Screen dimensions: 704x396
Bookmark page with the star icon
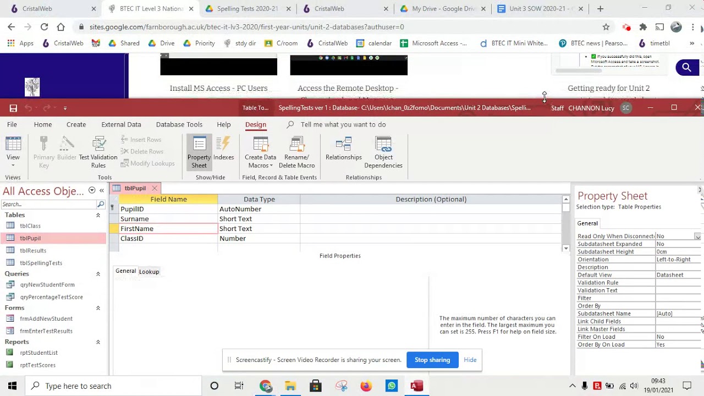pyautogui.click(x=606, y=26)
